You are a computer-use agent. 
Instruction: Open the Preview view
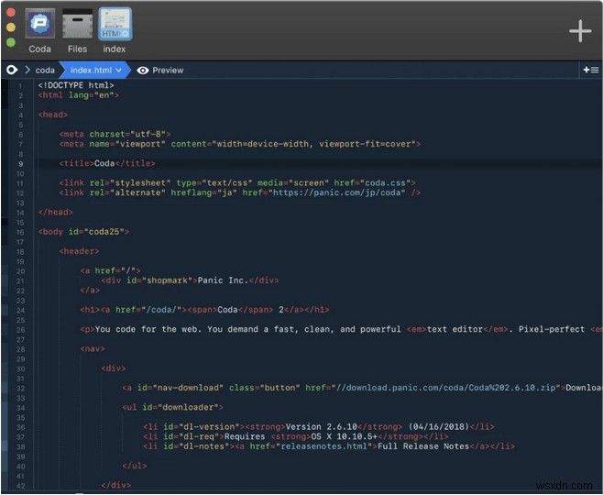click(168, 70)
